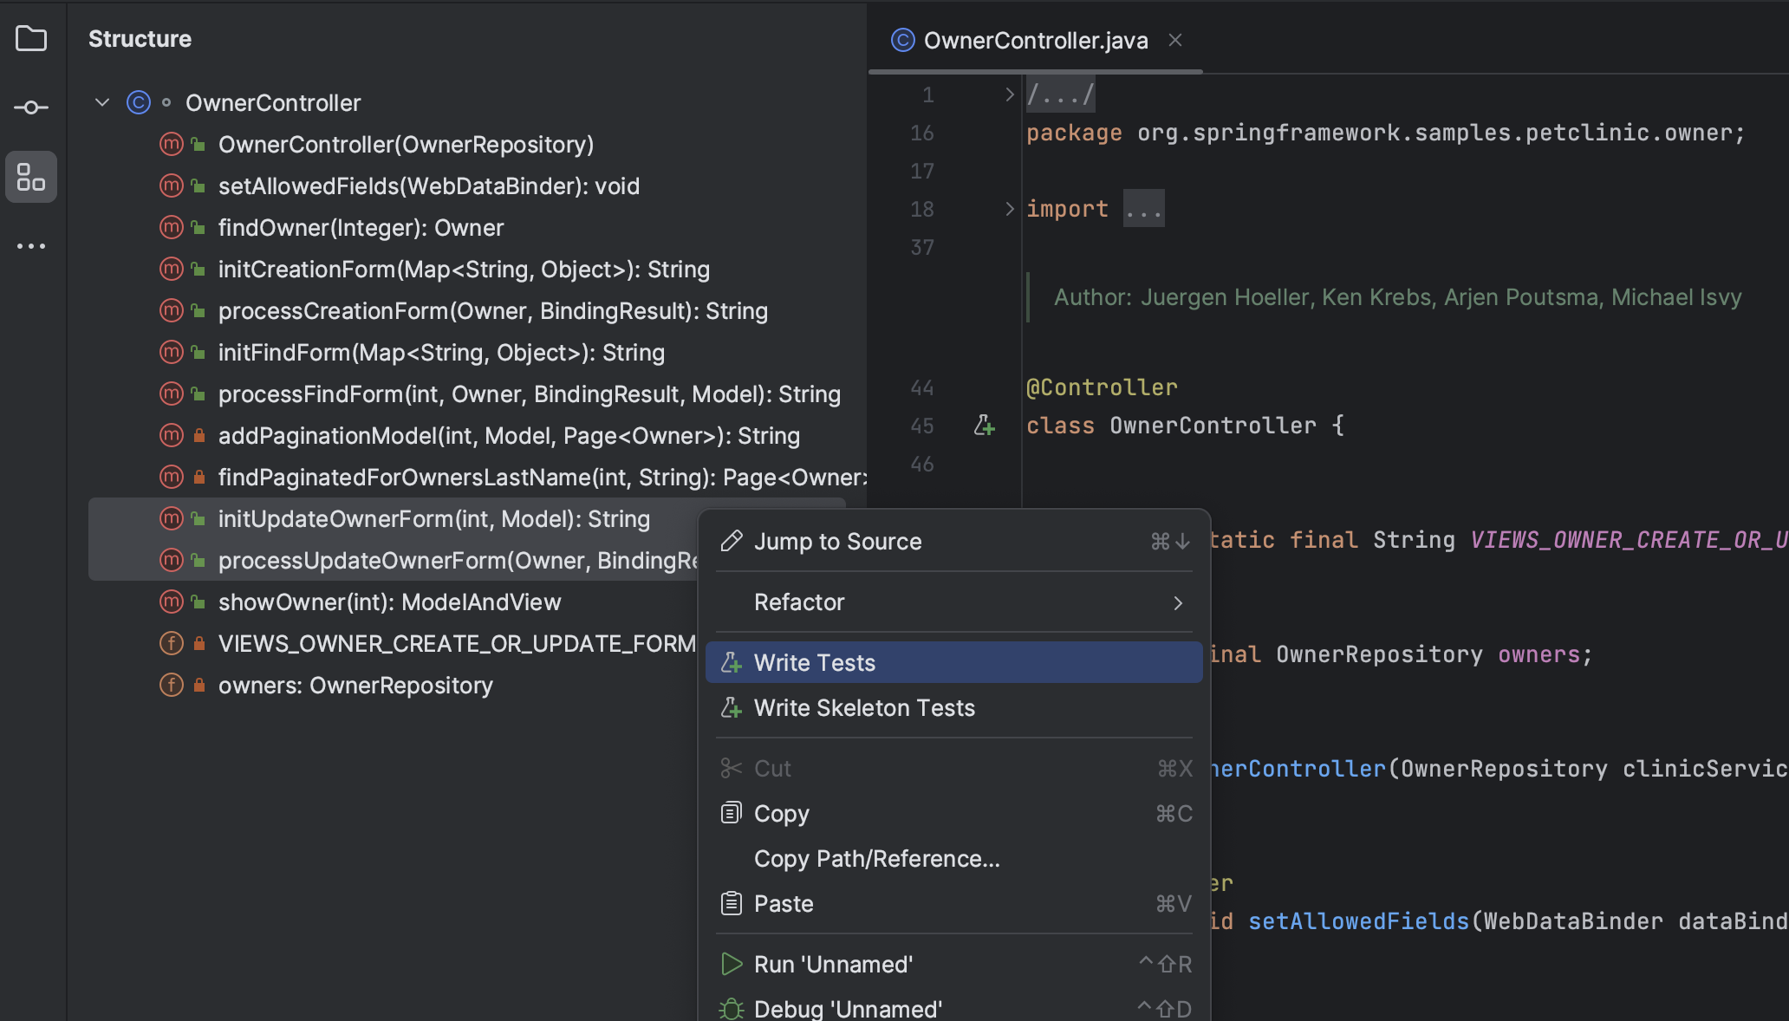Open the Commit tool window icon

pyautogui.click(x=31, y=107)
